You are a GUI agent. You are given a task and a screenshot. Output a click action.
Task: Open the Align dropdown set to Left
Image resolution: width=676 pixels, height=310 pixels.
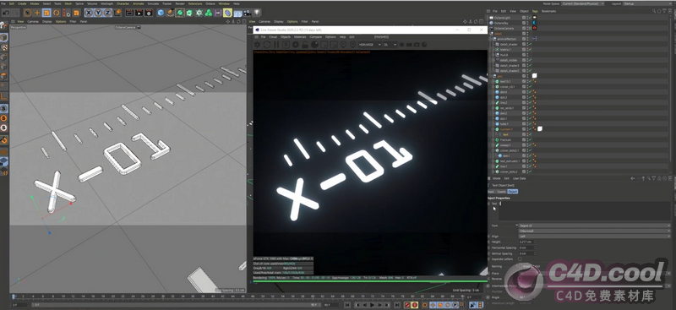tap(595, 236)
